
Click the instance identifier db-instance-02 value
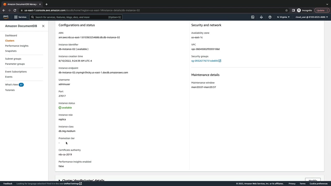point(73,49)
